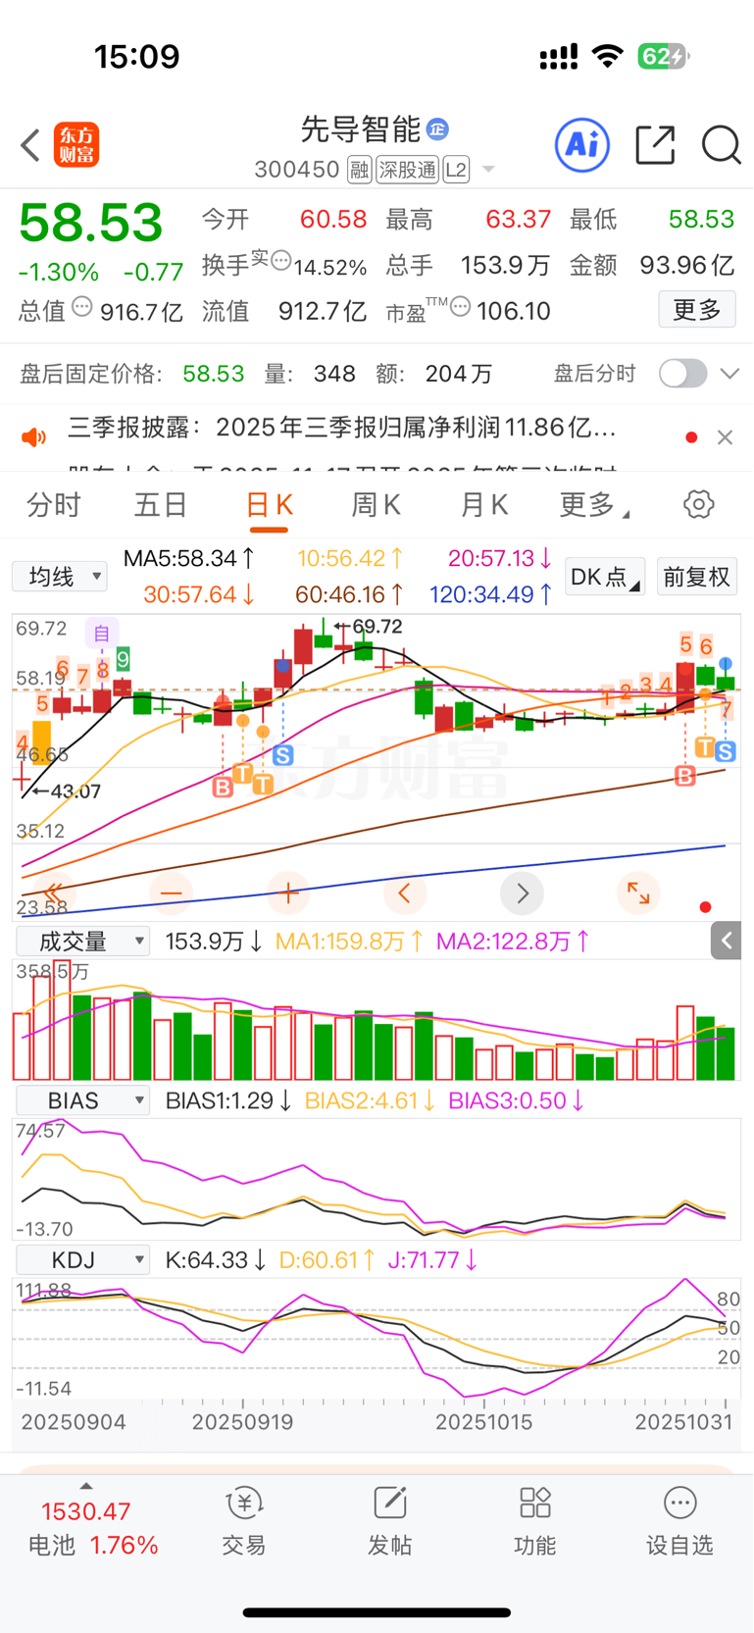Switch to the 分时 tab

[x=53, y=504]
